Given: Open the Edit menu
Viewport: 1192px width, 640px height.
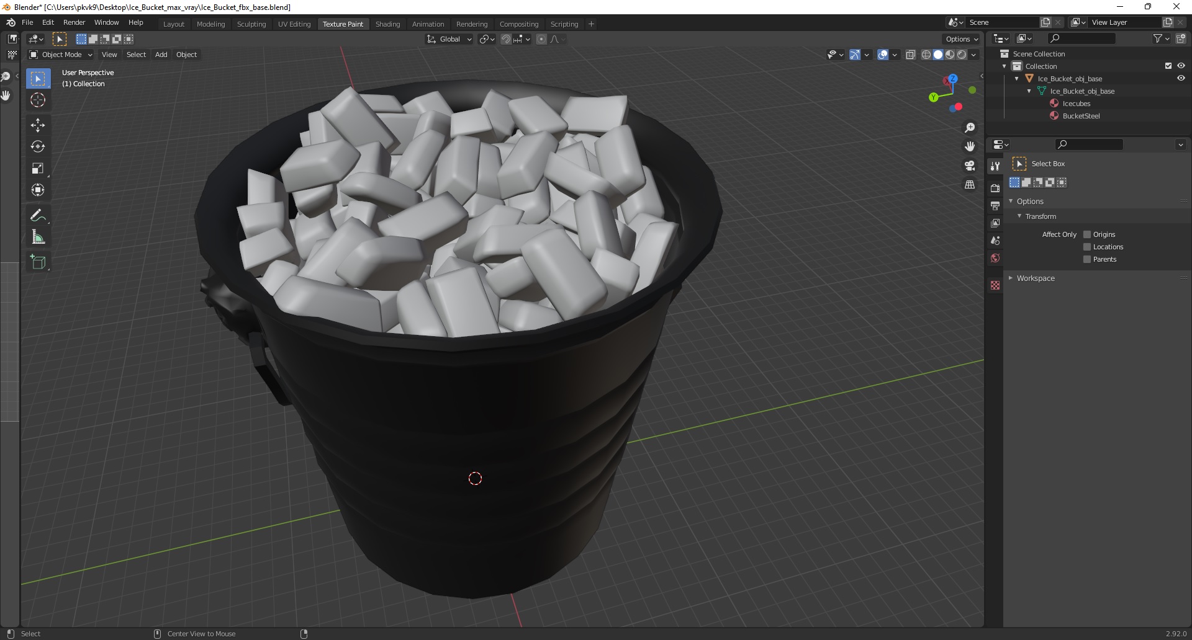Looking at the screenshot, I should click(x=48, y=22).
